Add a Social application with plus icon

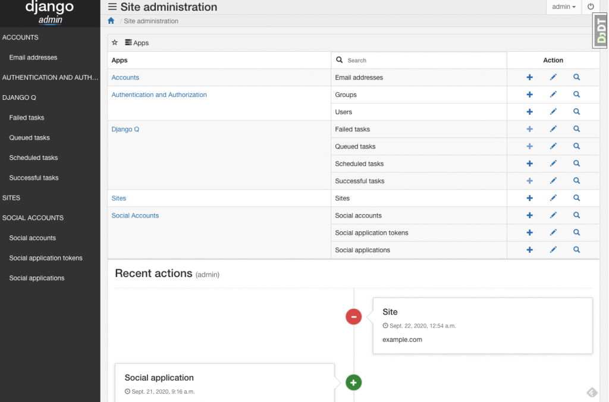(x=529, y=250)
